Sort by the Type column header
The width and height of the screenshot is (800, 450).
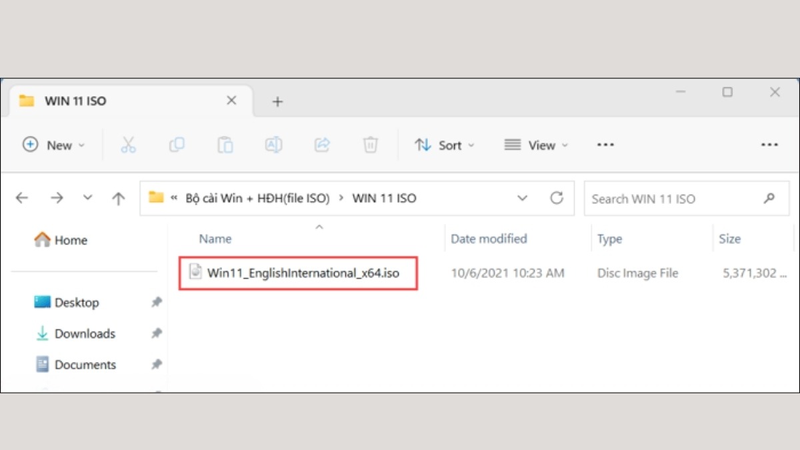click(x=609, y=239)
